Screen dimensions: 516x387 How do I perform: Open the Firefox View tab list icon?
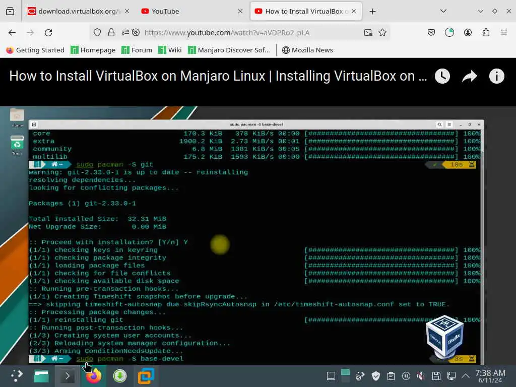pyautogui.click(x=10, y=12)
